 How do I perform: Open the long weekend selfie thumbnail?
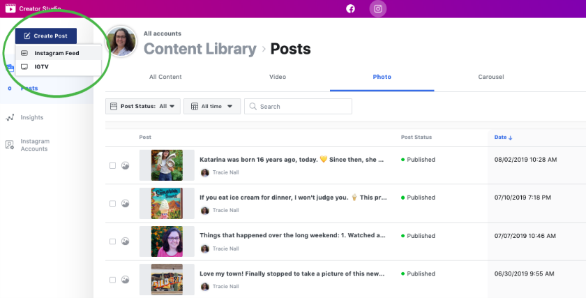coord(167,241)
